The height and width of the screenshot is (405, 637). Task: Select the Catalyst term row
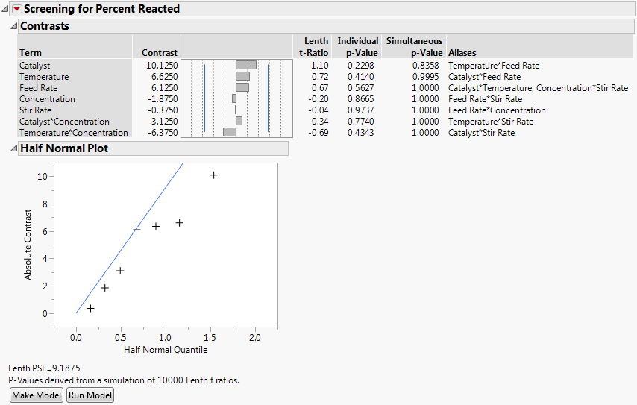pyautogui.click(x=35, y=66)
